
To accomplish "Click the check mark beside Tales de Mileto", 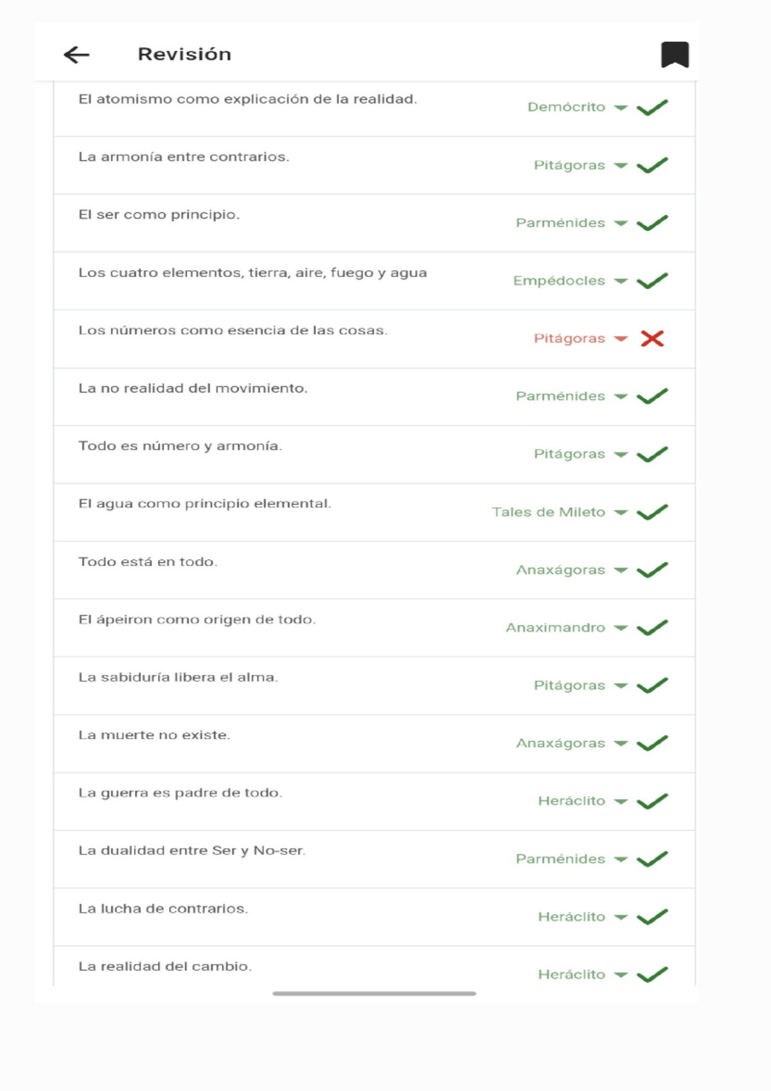I will (x=652, y=512).
